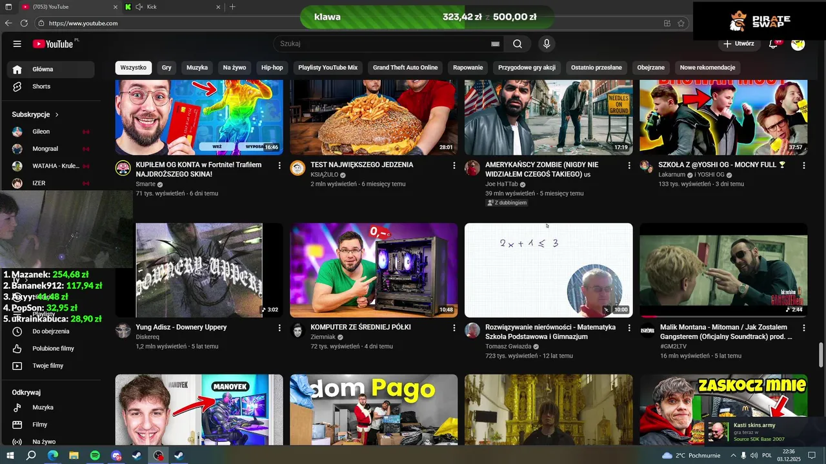This screenshot has width=826, height=464.
Task: Open the Mongraal subscription channel
Action: (x=50, y=149)
